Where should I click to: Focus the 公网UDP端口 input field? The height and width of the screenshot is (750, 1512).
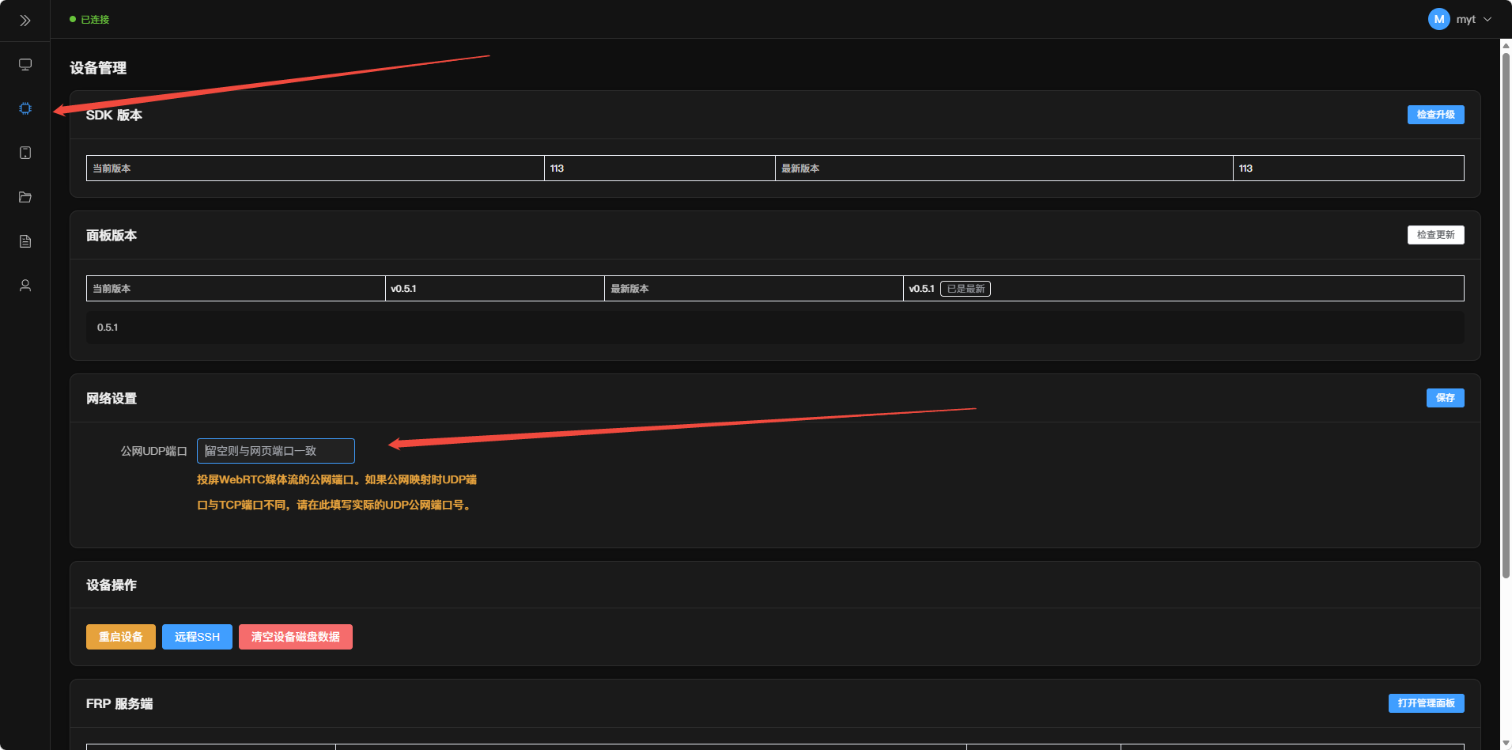pos(276,451)
